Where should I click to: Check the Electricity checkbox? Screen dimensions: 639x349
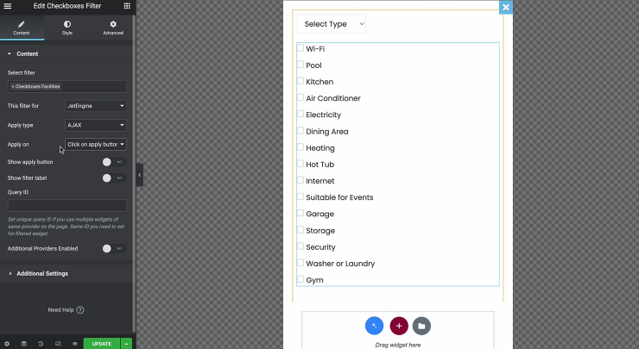tap(301, 114)
